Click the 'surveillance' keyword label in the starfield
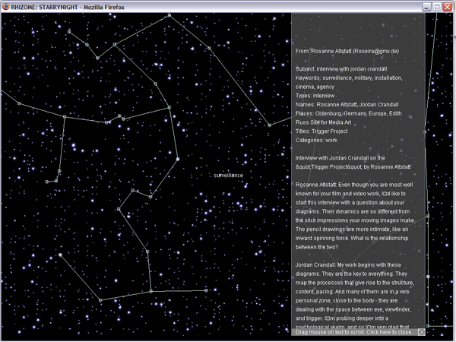This screenshot has width=456, height=342. [228, 176]
